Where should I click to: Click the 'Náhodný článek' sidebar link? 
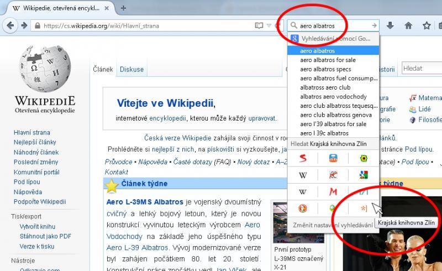coord(35,152)
